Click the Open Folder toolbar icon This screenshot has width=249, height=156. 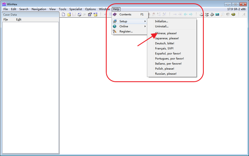[x=95, y=14]
